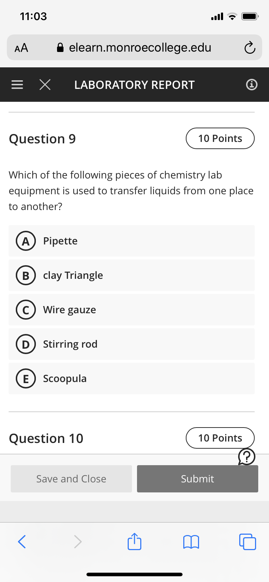
Task: Show open tabs in Safari
Action: 247,542
